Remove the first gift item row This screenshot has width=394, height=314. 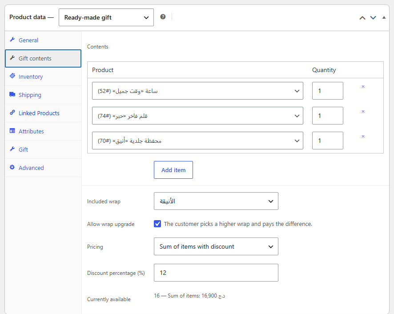coord(363,86)
